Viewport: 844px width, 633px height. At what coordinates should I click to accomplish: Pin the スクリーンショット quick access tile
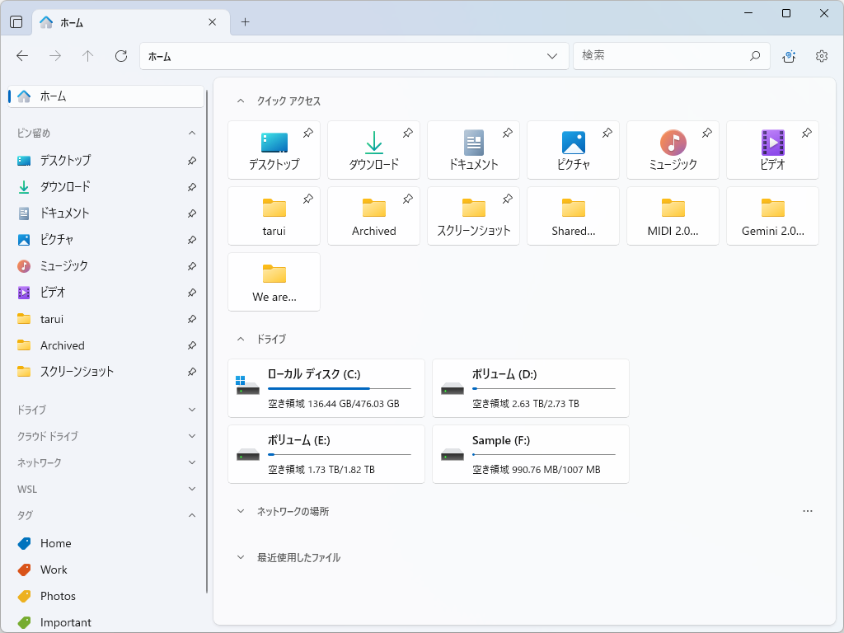pyautogui.click(x=507, y=199)
